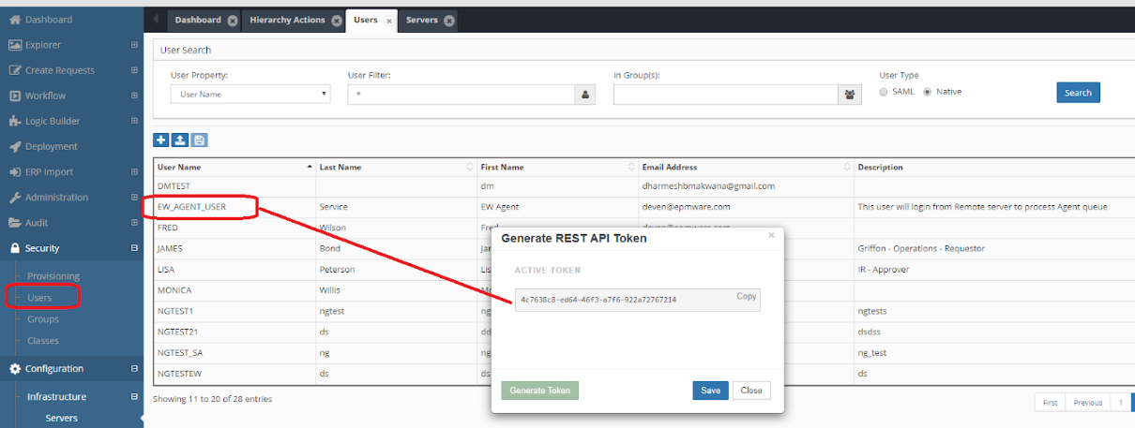This screenshot has height=428, width=1135.
Task: Select the Native user type radio button
Action: [928, 92]
